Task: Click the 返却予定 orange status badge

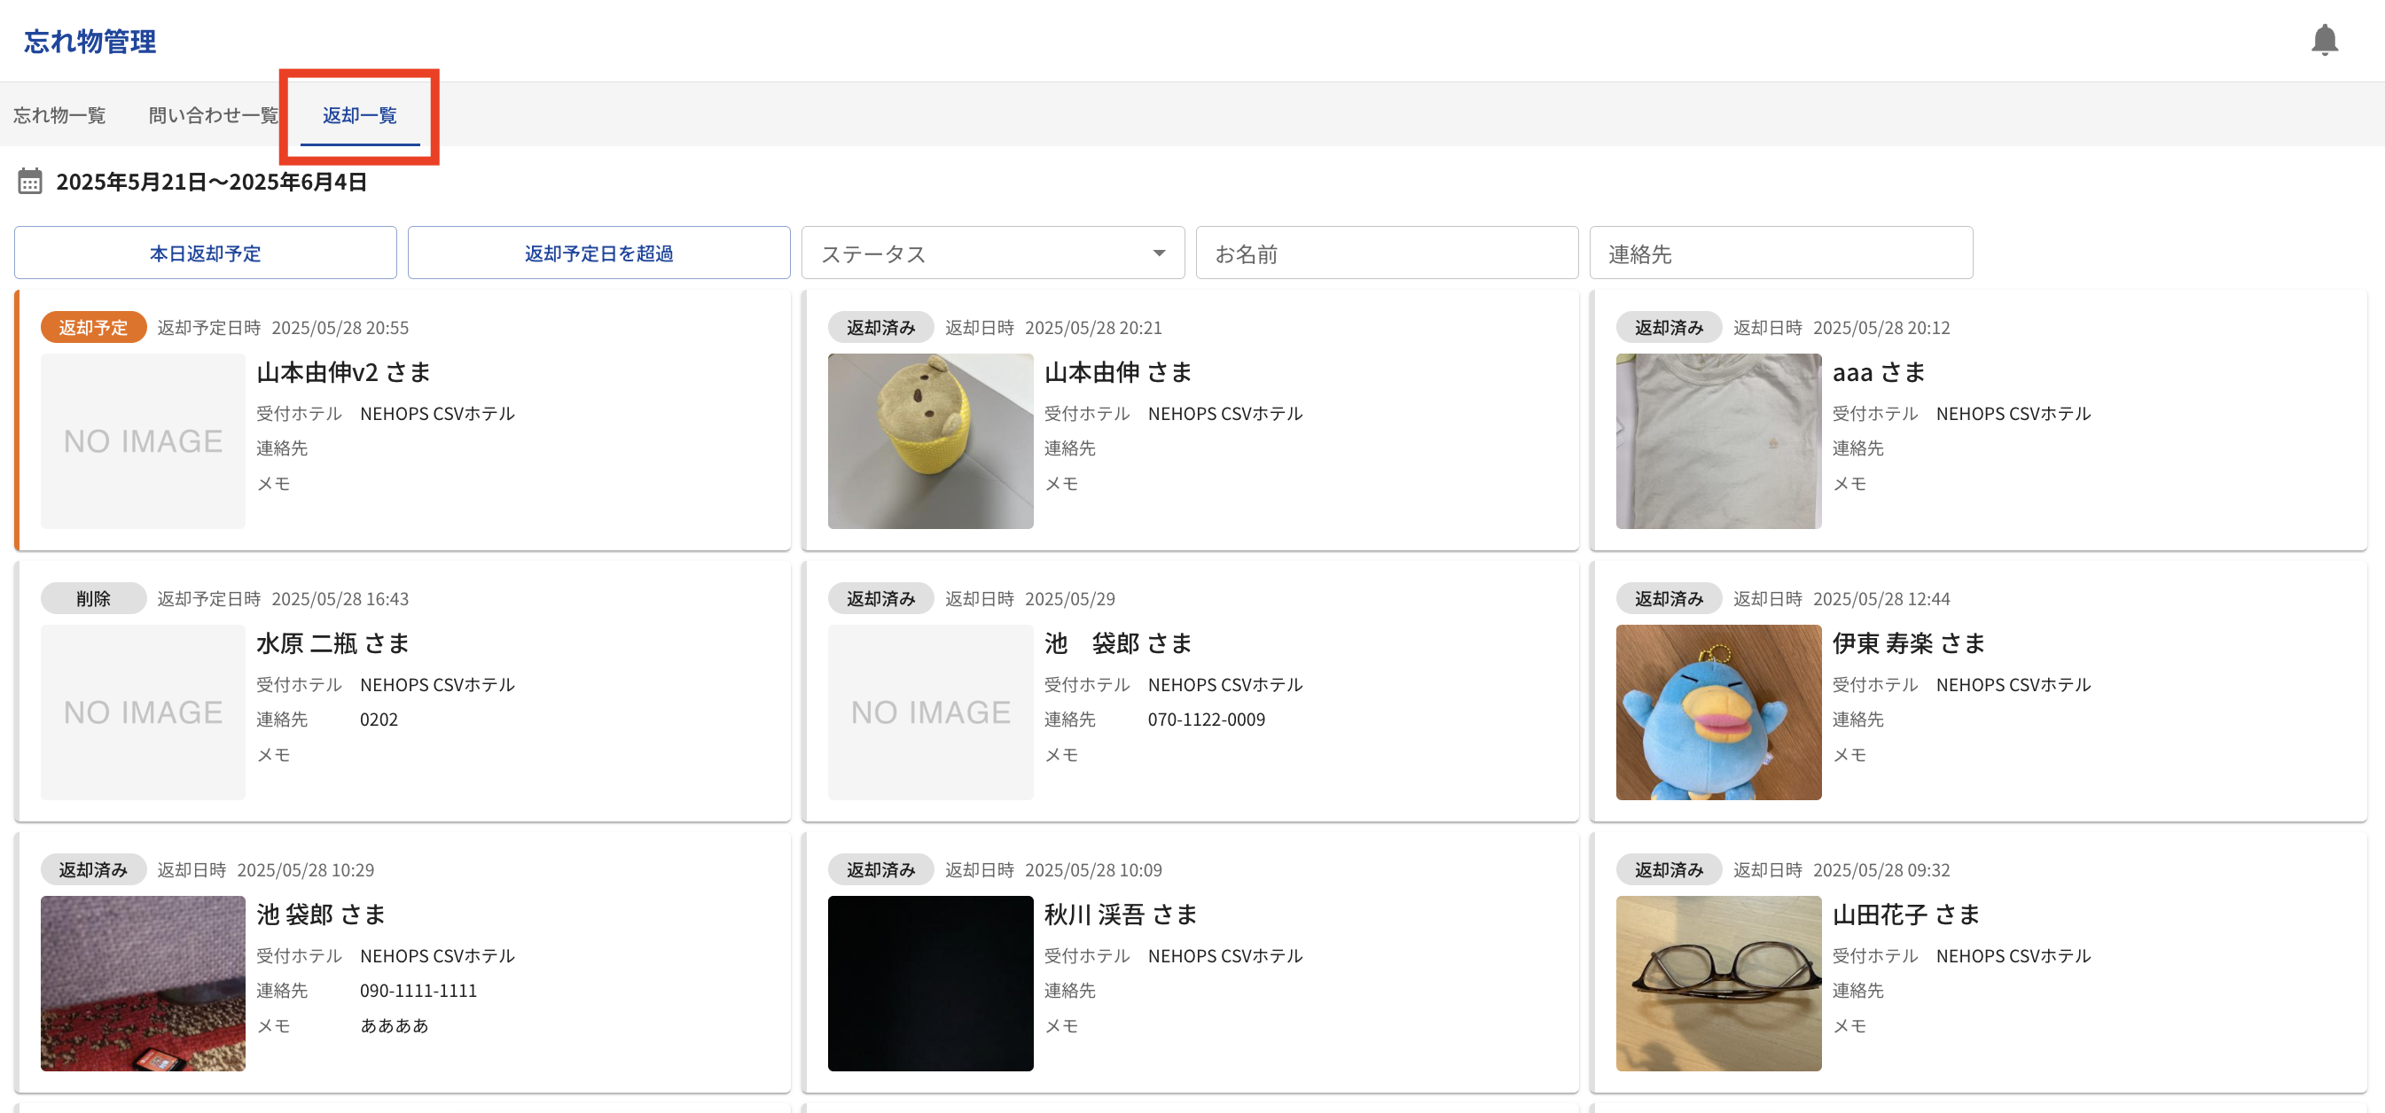Action: coord(92,328)
